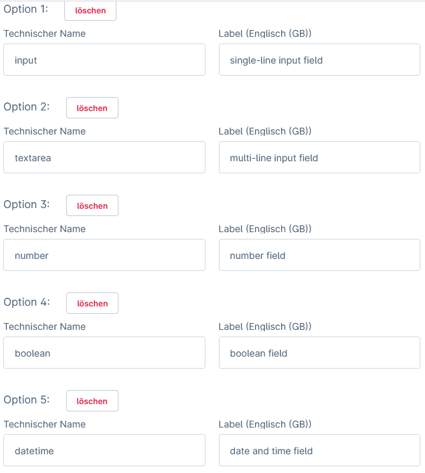This screenshot has height=473, width=425.
Task: Remove Option 4 via löschen button
Action: (x=92, y=303)
